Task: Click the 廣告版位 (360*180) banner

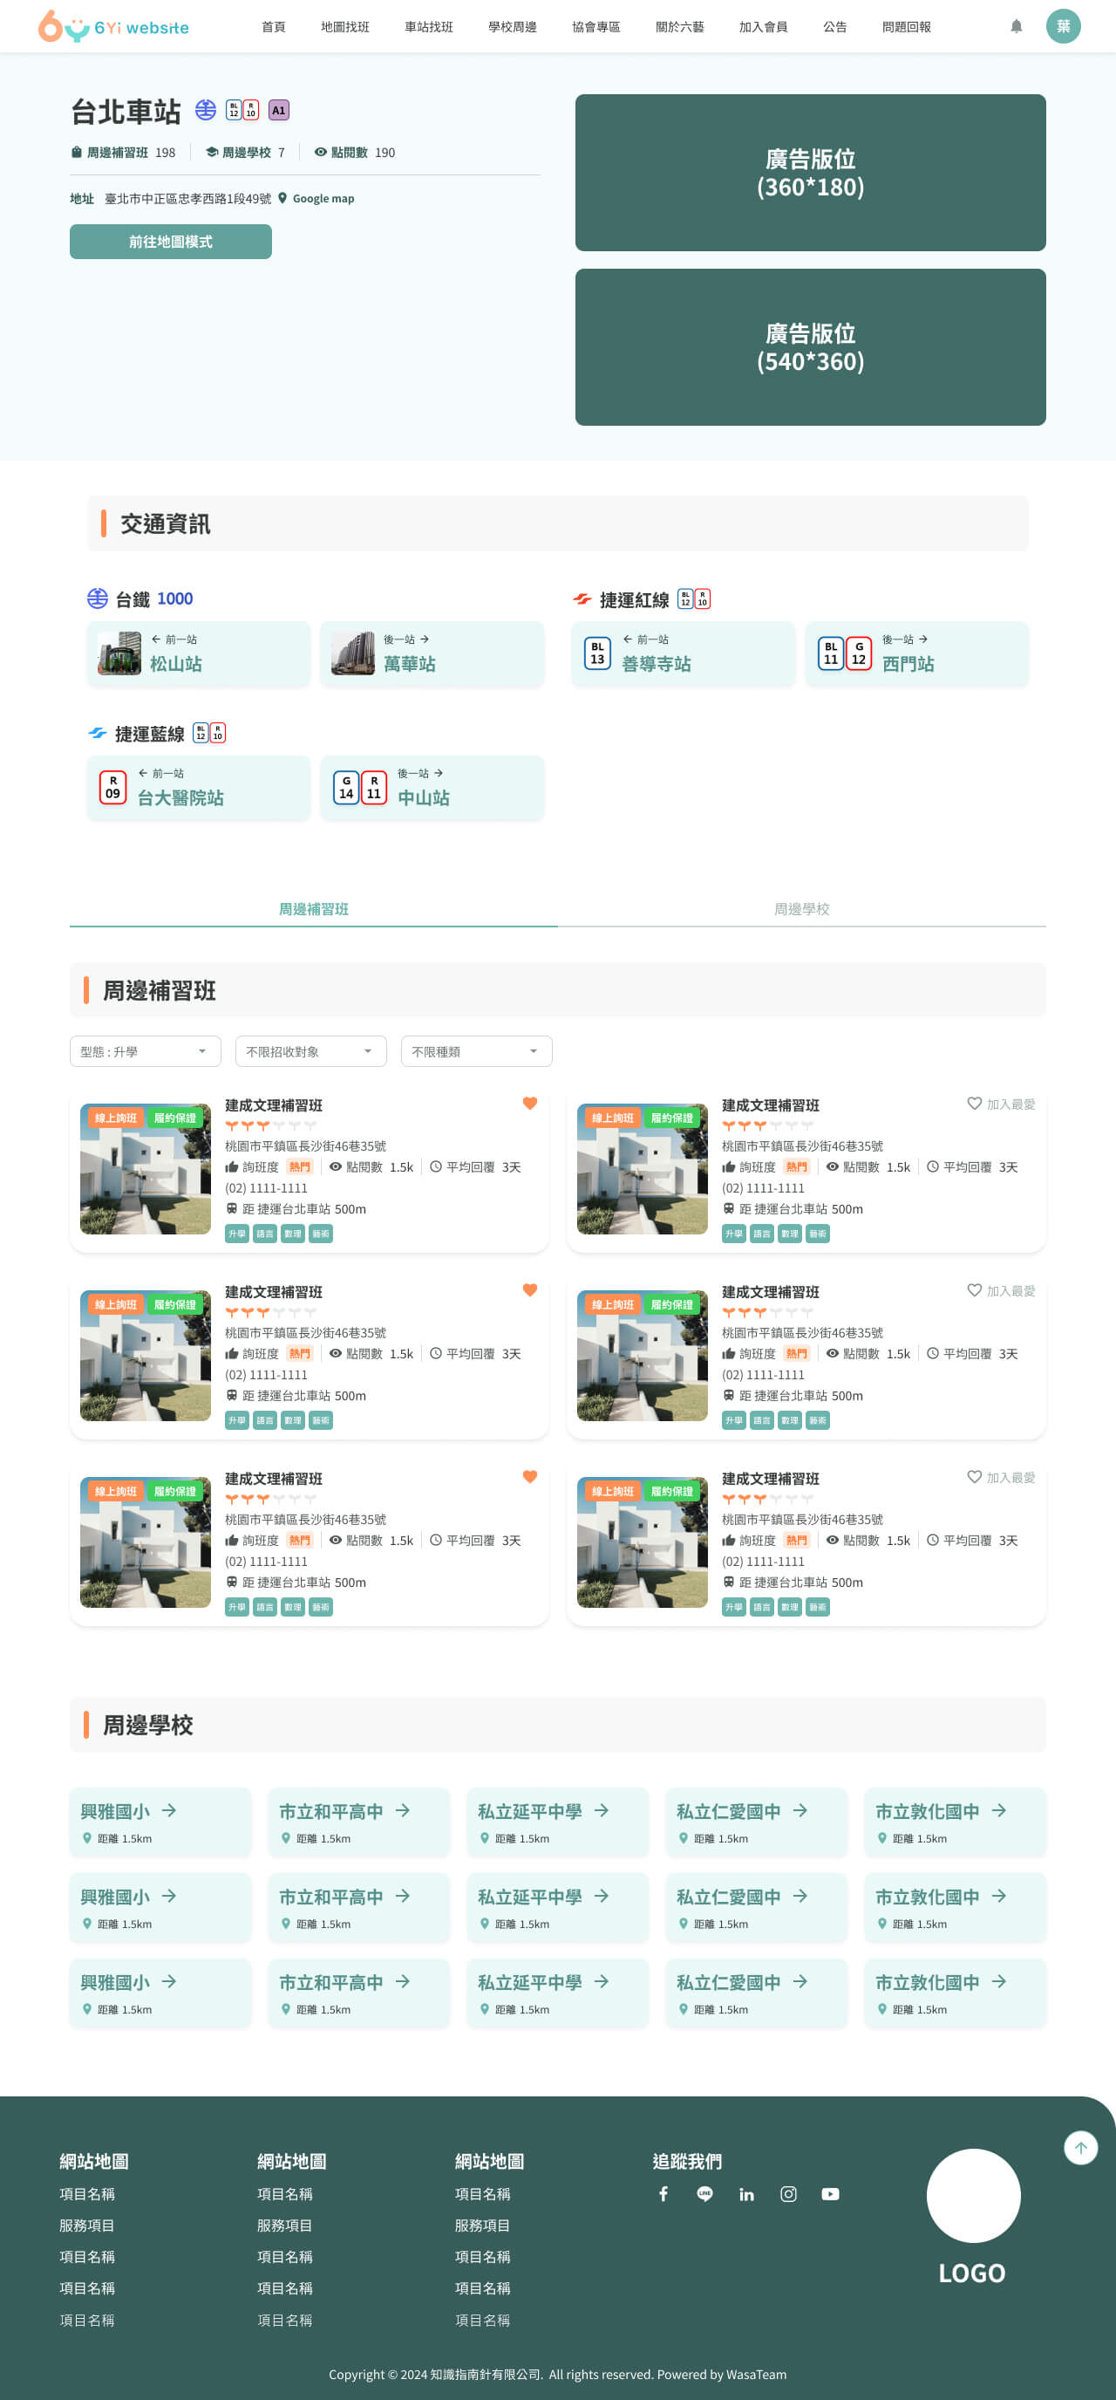Action: [811, 173]
